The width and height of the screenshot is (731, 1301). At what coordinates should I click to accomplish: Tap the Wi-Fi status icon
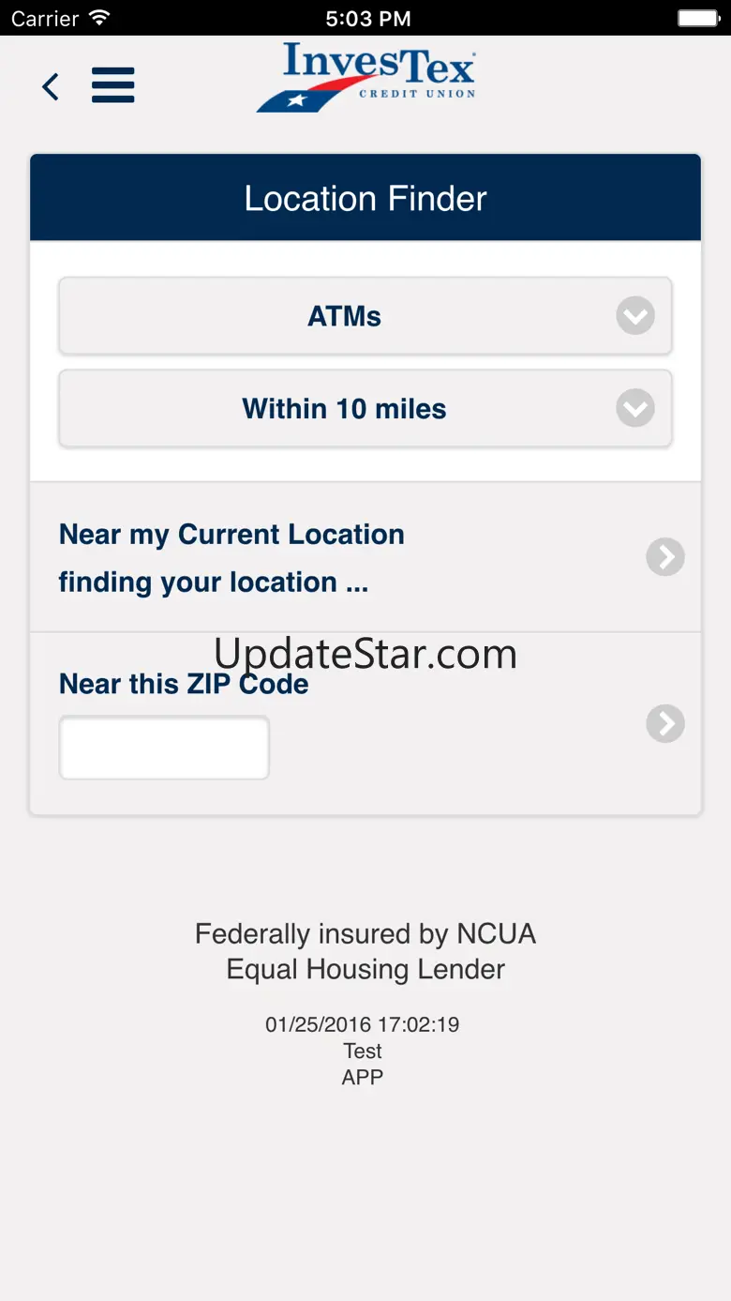click(x=98, y=18)
